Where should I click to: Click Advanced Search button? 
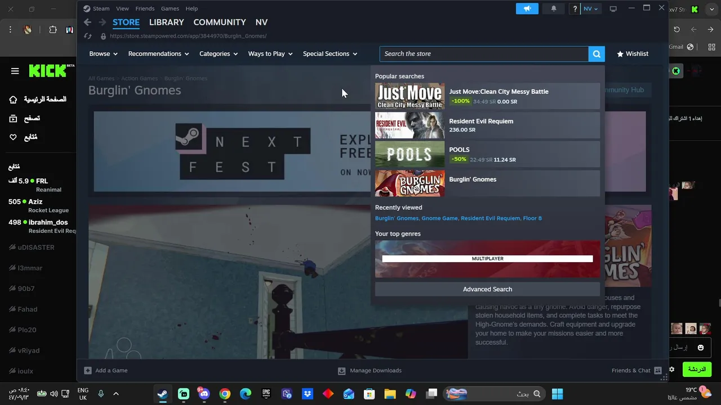tap(487, 289)
